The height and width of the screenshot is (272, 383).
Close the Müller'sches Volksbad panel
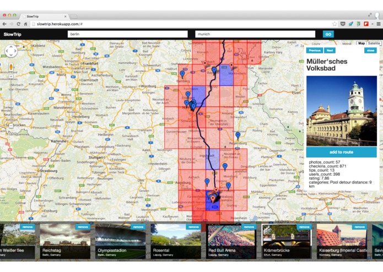coord(370,51)
